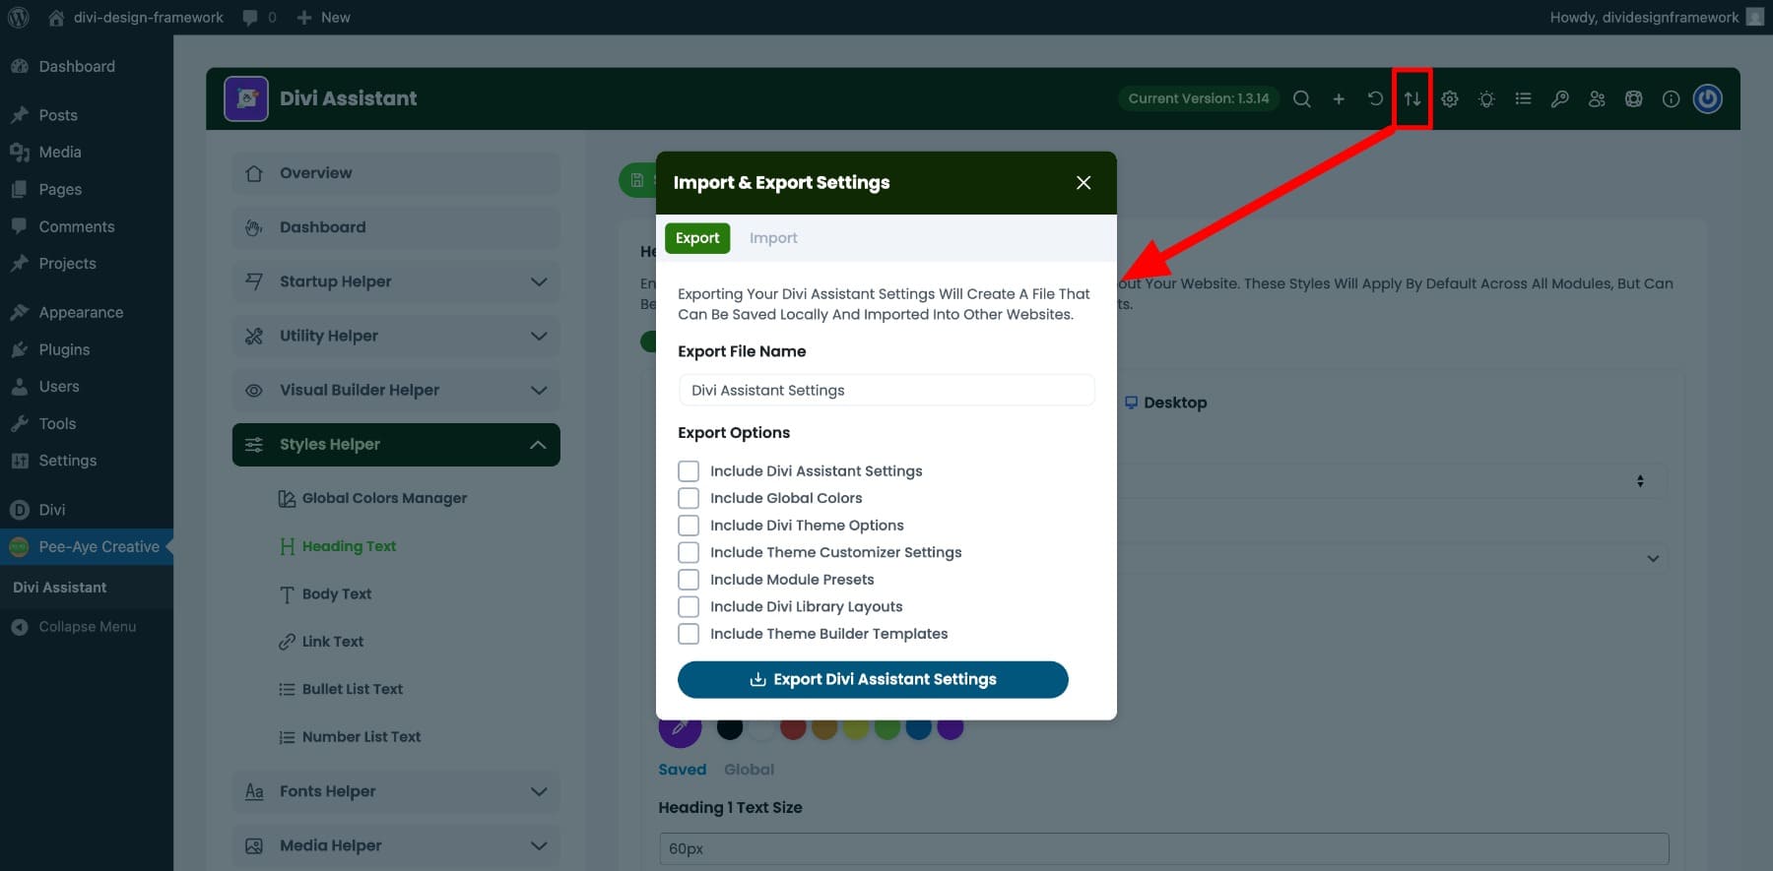Click the blue power icon in header
The width and height of the screenshot is (1773, 871).
[x=1708, y=98]
